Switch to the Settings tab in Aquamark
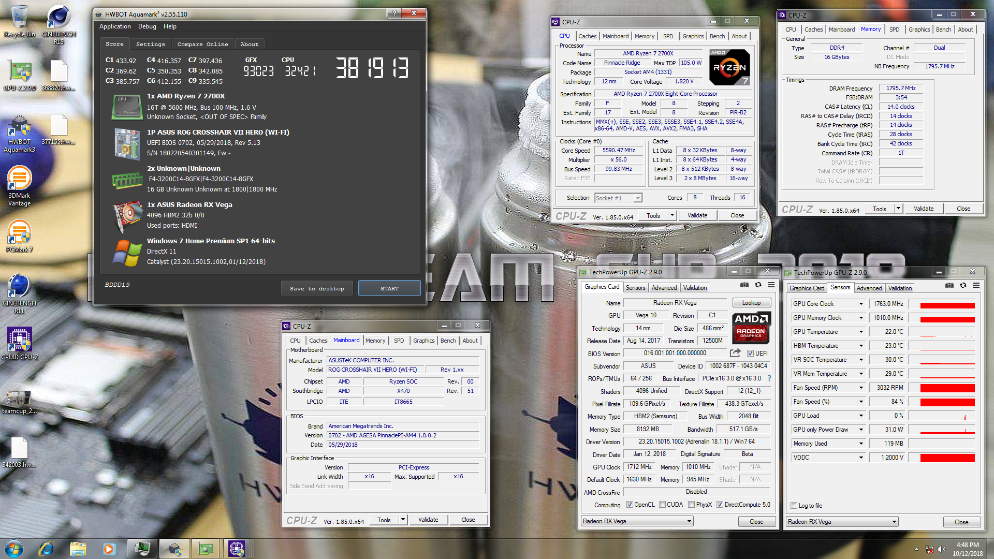This screenshot has height=559, width=994. (150, 44)
